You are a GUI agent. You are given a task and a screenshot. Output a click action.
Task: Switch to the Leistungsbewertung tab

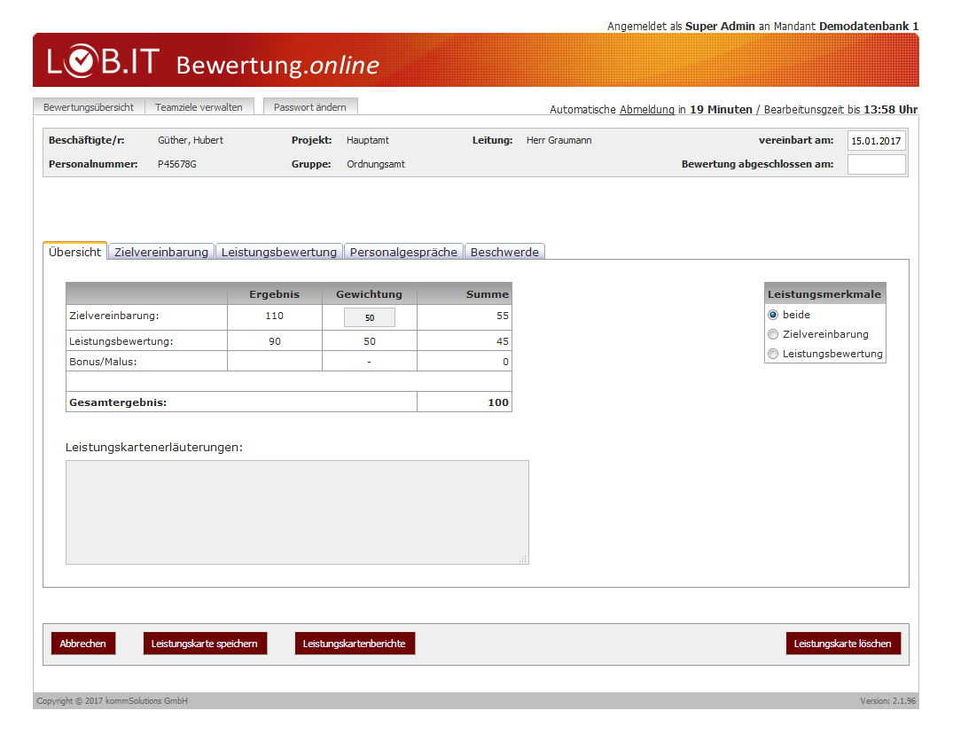(279, 252)
